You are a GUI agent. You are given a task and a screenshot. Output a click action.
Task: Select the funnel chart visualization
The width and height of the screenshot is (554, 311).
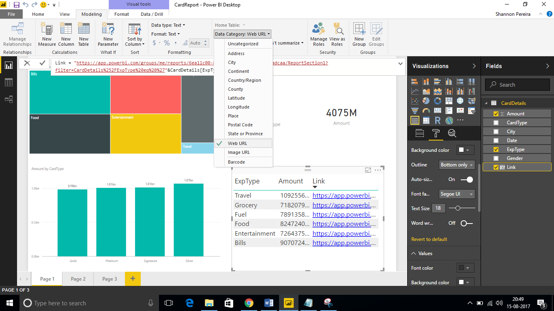(415, 111)
